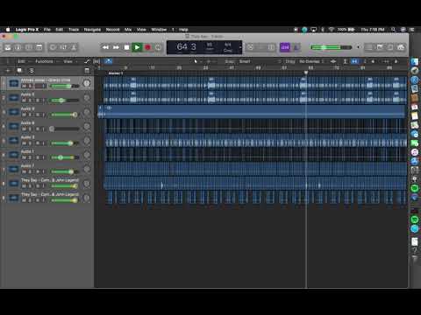Screen dimensions: 421x315
Task: Open the Library button in control bar
Action: click(x=8, y=47)
